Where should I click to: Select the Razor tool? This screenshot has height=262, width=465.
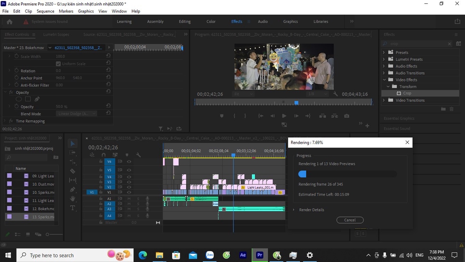click(73, 171)
